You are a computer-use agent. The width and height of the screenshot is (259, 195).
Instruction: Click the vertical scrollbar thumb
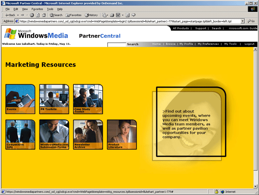pyautogui.click(x=255, y=110)
